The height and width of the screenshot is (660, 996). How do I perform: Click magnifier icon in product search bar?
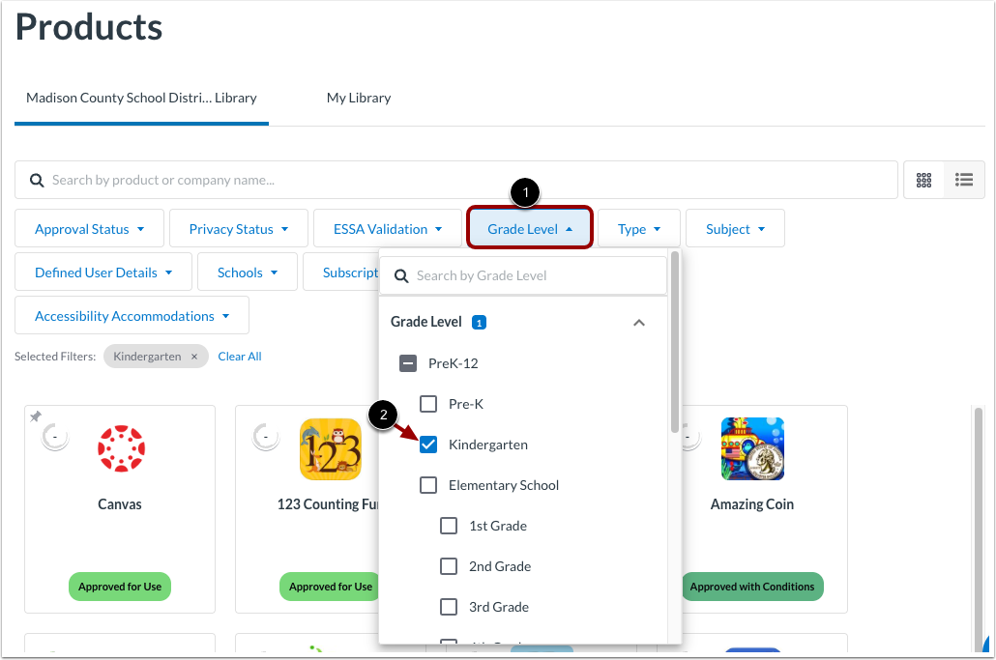point(37,181)
